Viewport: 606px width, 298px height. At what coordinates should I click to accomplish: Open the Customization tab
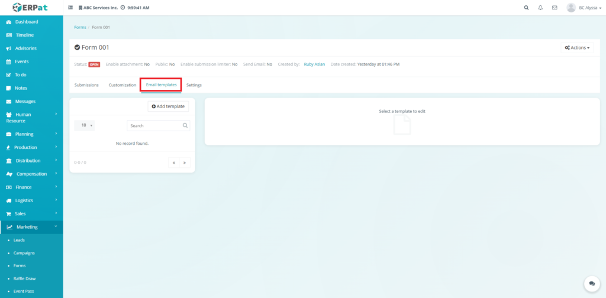pos(123,85)
